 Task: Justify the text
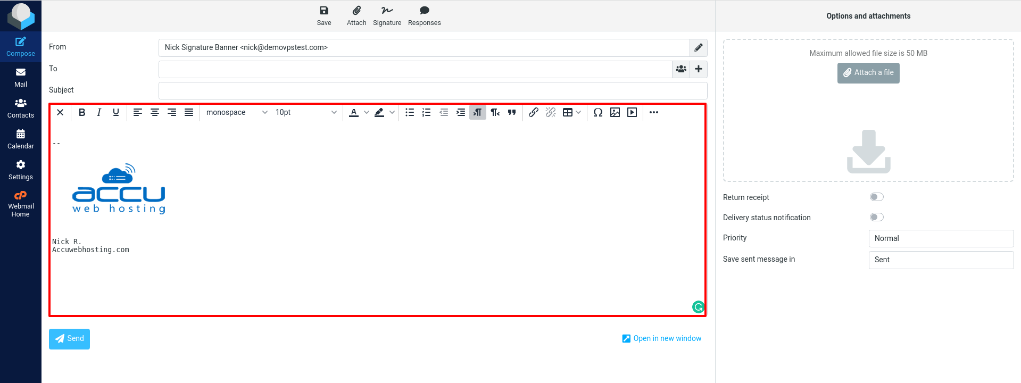click(x=189, y=112)
